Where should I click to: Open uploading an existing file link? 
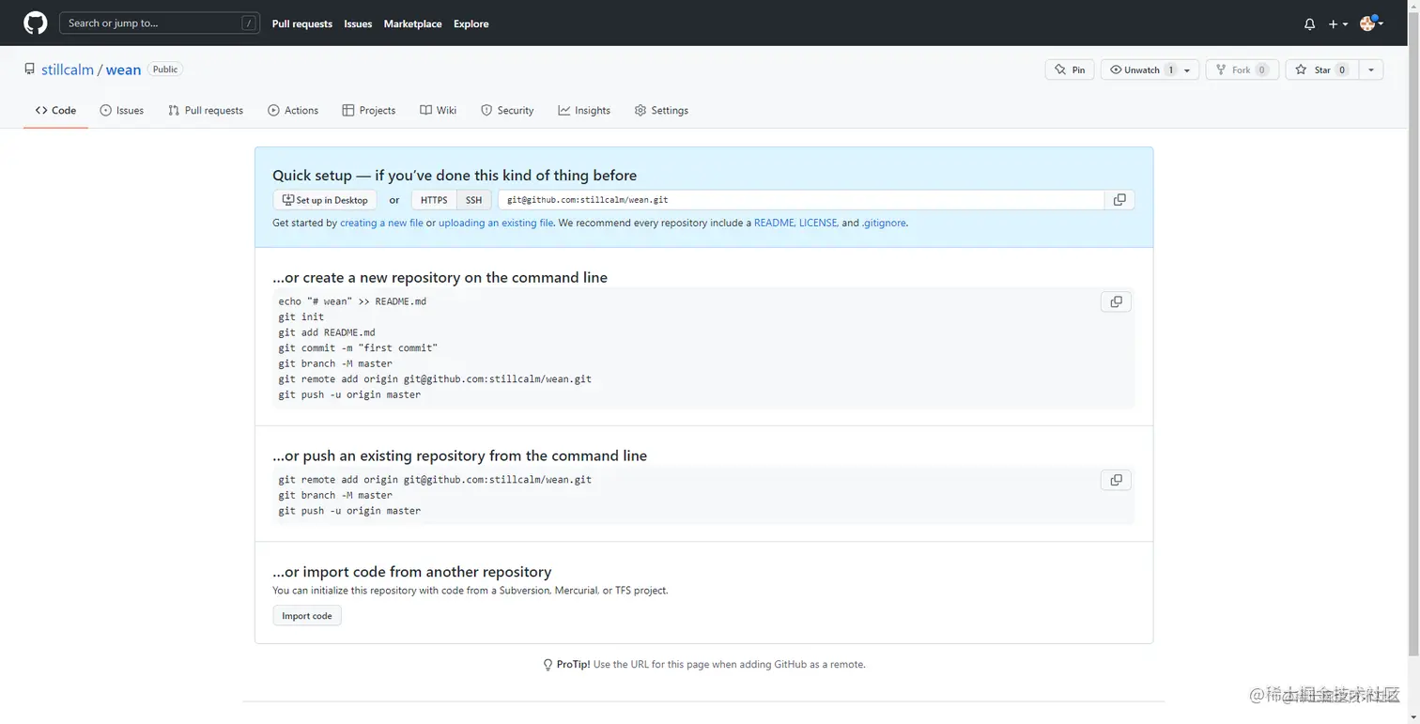tap(496, 223)
